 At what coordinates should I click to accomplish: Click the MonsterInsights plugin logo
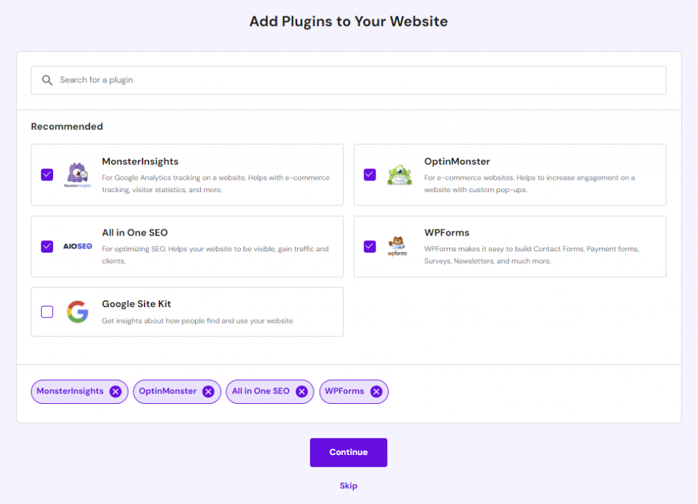pos(76,174)
